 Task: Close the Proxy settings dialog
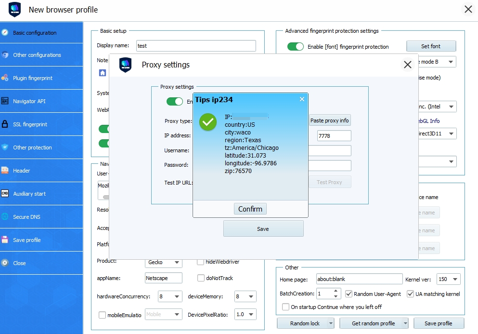click(408, 65)
